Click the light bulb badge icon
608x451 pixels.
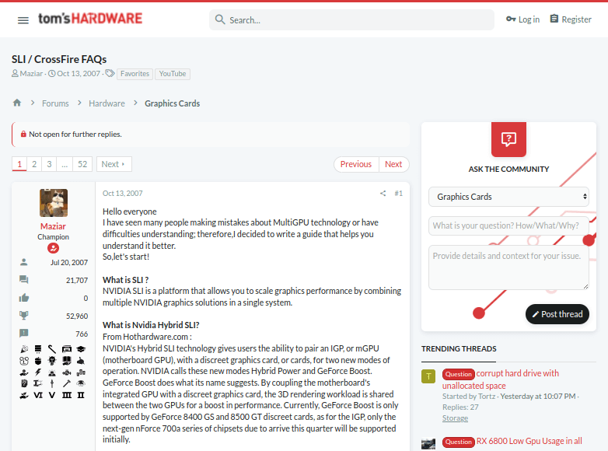(x=52, y=361)
